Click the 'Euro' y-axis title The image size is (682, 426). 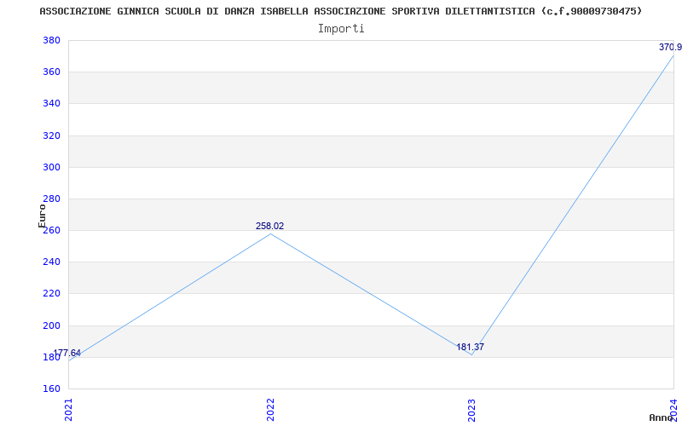pos(42,216)
